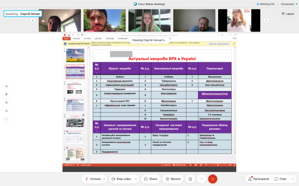Select video of woman wearing glasses
The image size is (299, 186).
239,20
